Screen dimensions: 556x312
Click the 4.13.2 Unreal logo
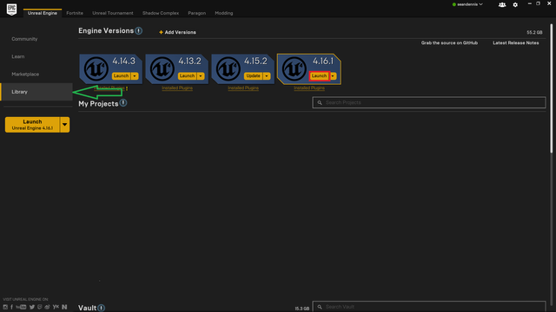162,68
